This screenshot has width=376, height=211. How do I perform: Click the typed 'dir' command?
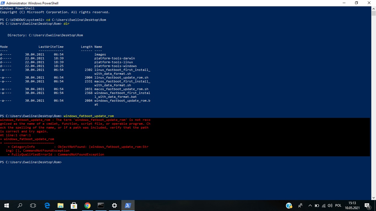(66, 24)
